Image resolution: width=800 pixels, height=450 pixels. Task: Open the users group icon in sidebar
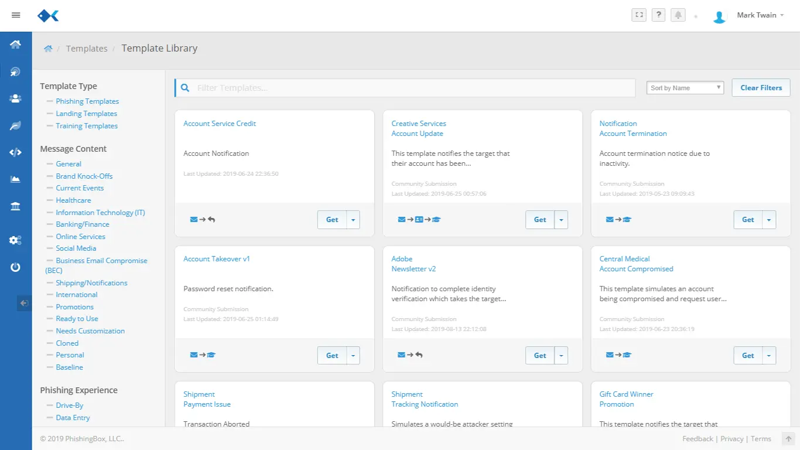(16, 98)
